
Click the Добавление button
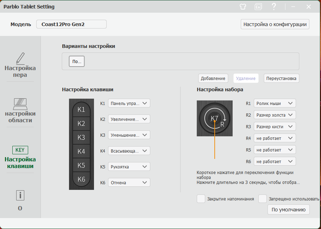(213, 78)
